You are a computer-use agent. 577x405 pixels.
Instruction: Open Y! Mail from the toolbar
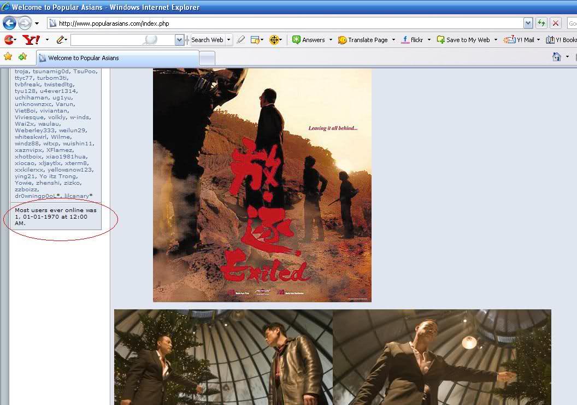(x=519, y=40)
